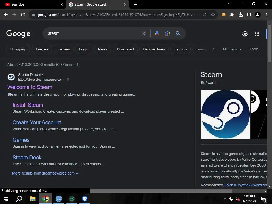Image resolution: width=272 pixels, height=204 pixels.
Task: Submit search with magnifying glass icon
Action: pos(178,33)
